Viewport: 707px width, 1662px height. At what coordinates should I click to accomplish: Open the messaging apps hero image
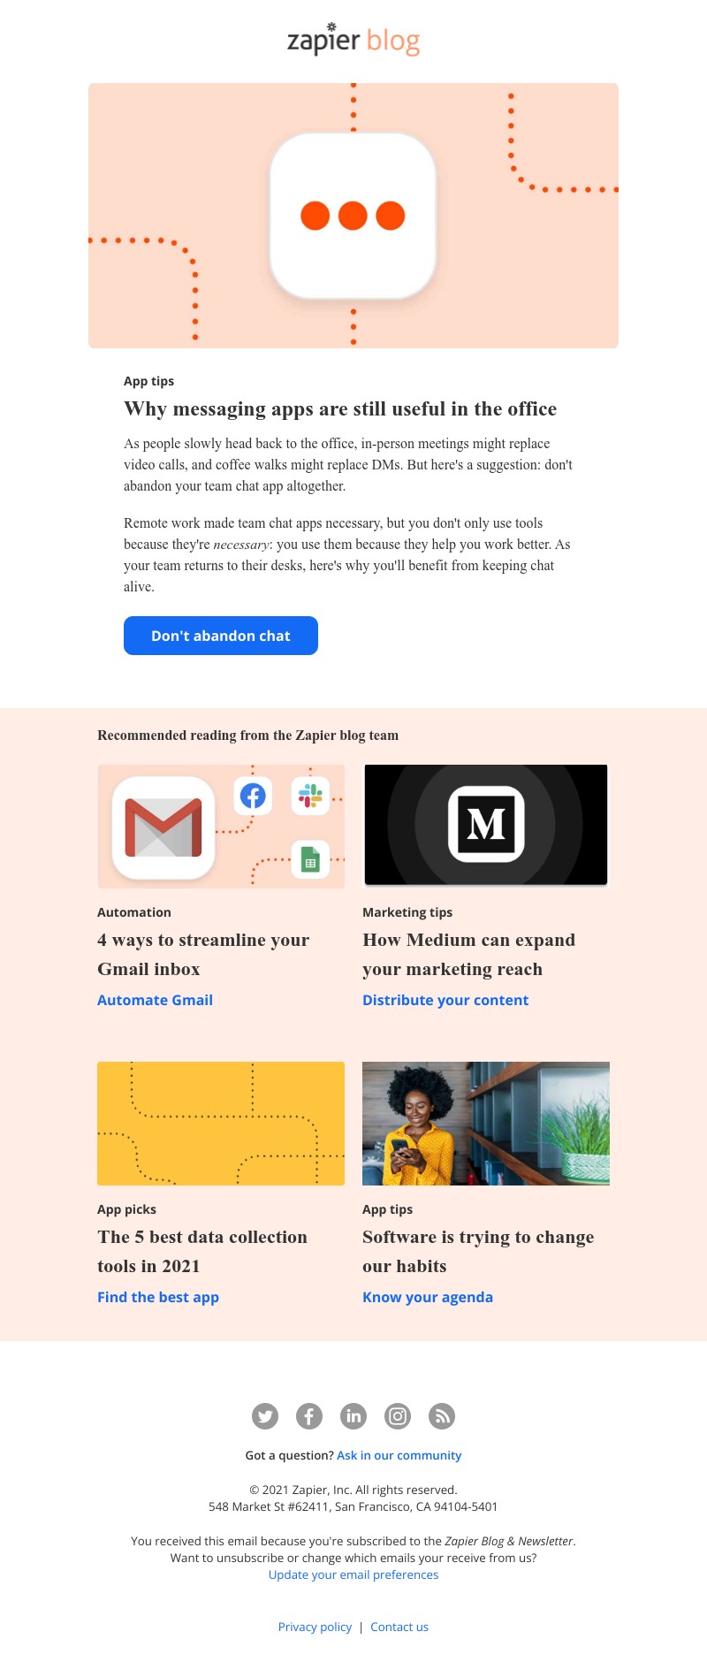[x=353, y=216]
